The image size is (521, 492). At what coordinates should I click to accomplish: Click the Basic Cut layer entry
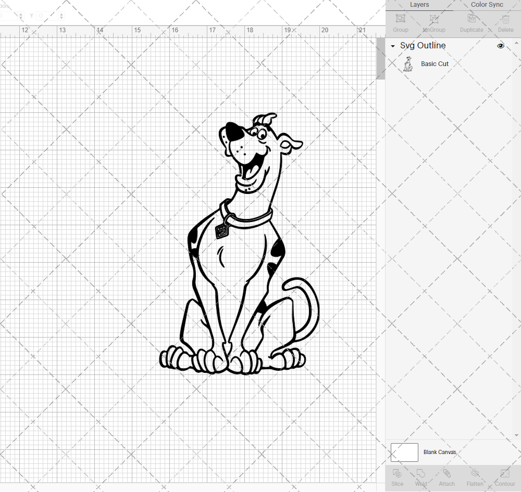pyautogui.click(x=435, y=63)
